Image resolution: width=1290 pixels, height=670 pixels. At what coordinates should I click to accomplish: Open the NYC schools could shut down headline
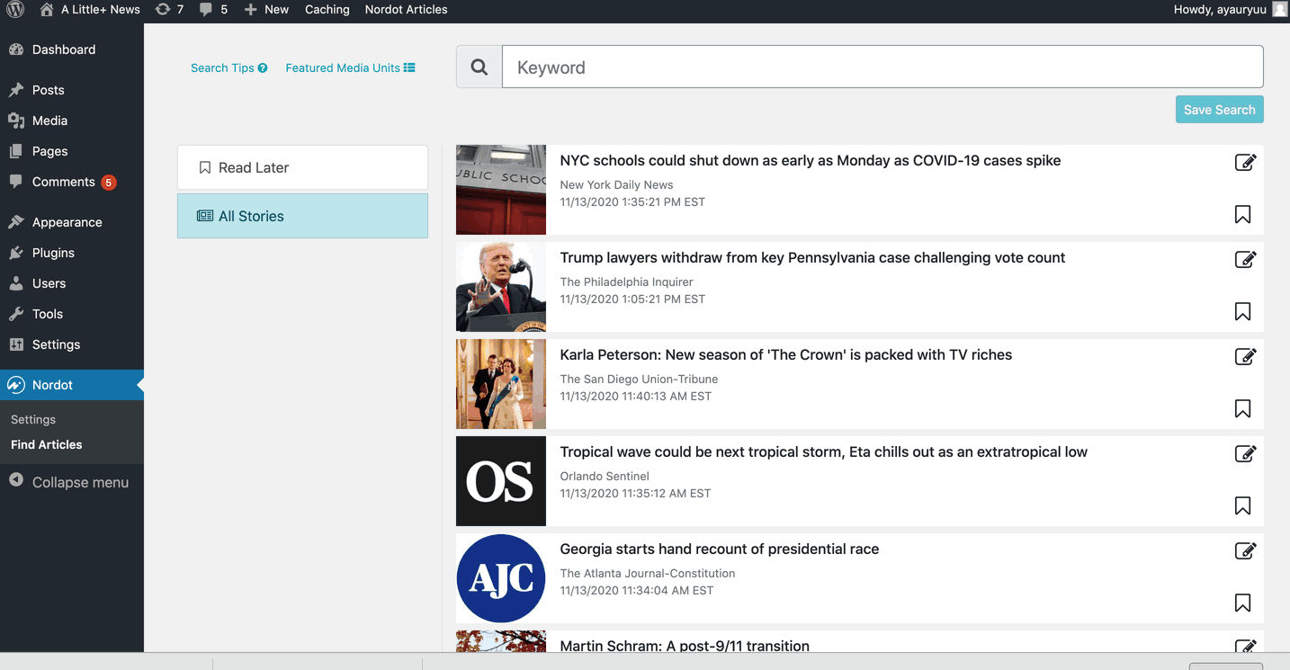[811, 161]
